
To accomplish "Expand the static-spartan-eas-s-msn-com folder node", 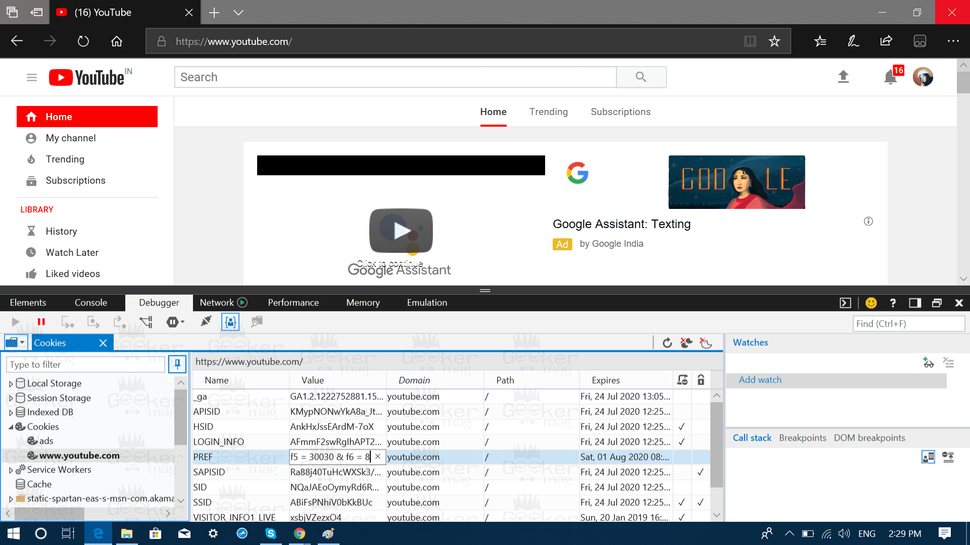I will (x=11, y=499).
